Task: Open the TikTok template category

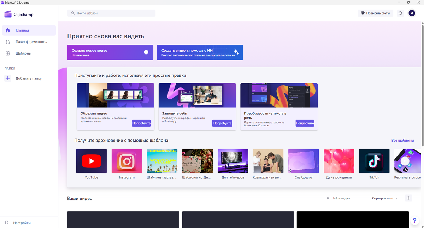Action: click(x=374, y=164)
